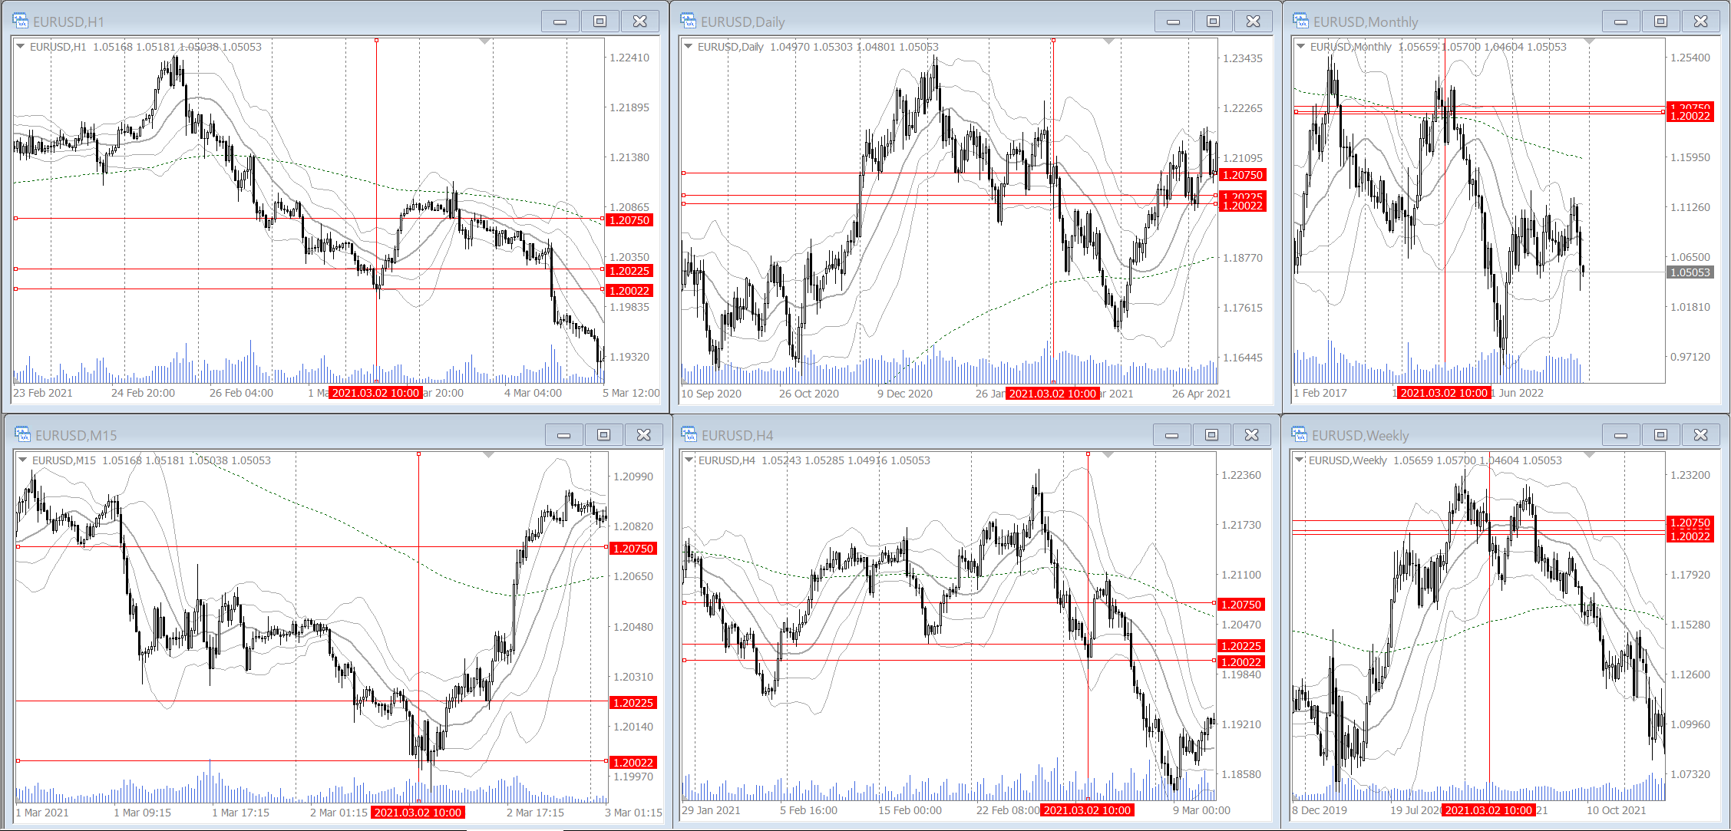Minimize the EURUSD,M15 chart window
Image resolution: width=1731 pixels, height=831 pixels.
(564, 435)
